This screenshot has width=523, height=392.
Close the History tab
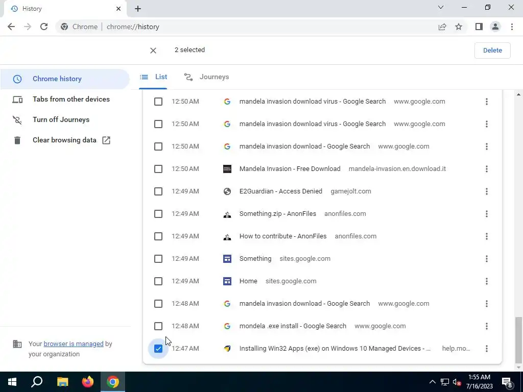point(118,9)
